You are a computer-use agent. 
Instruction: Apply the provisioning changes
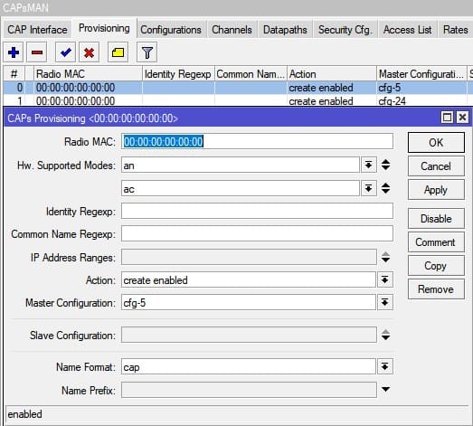pos(436,189)
